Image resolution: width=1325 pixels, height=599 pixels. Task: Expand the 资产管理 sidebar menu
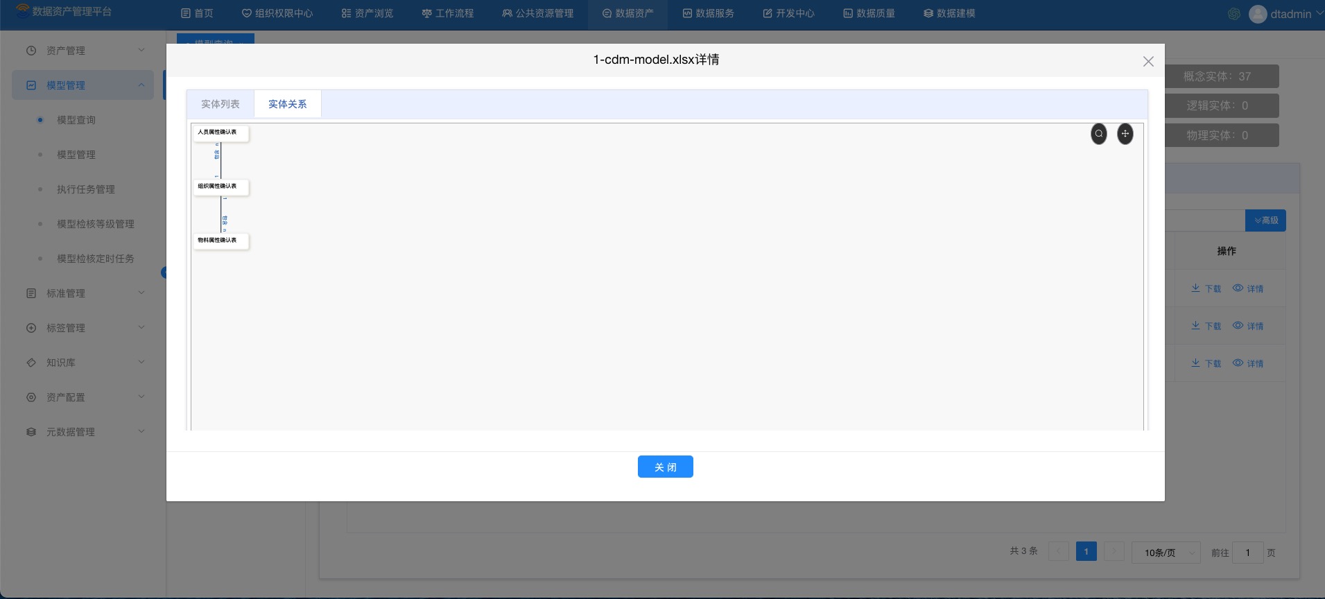pos(83,51)
